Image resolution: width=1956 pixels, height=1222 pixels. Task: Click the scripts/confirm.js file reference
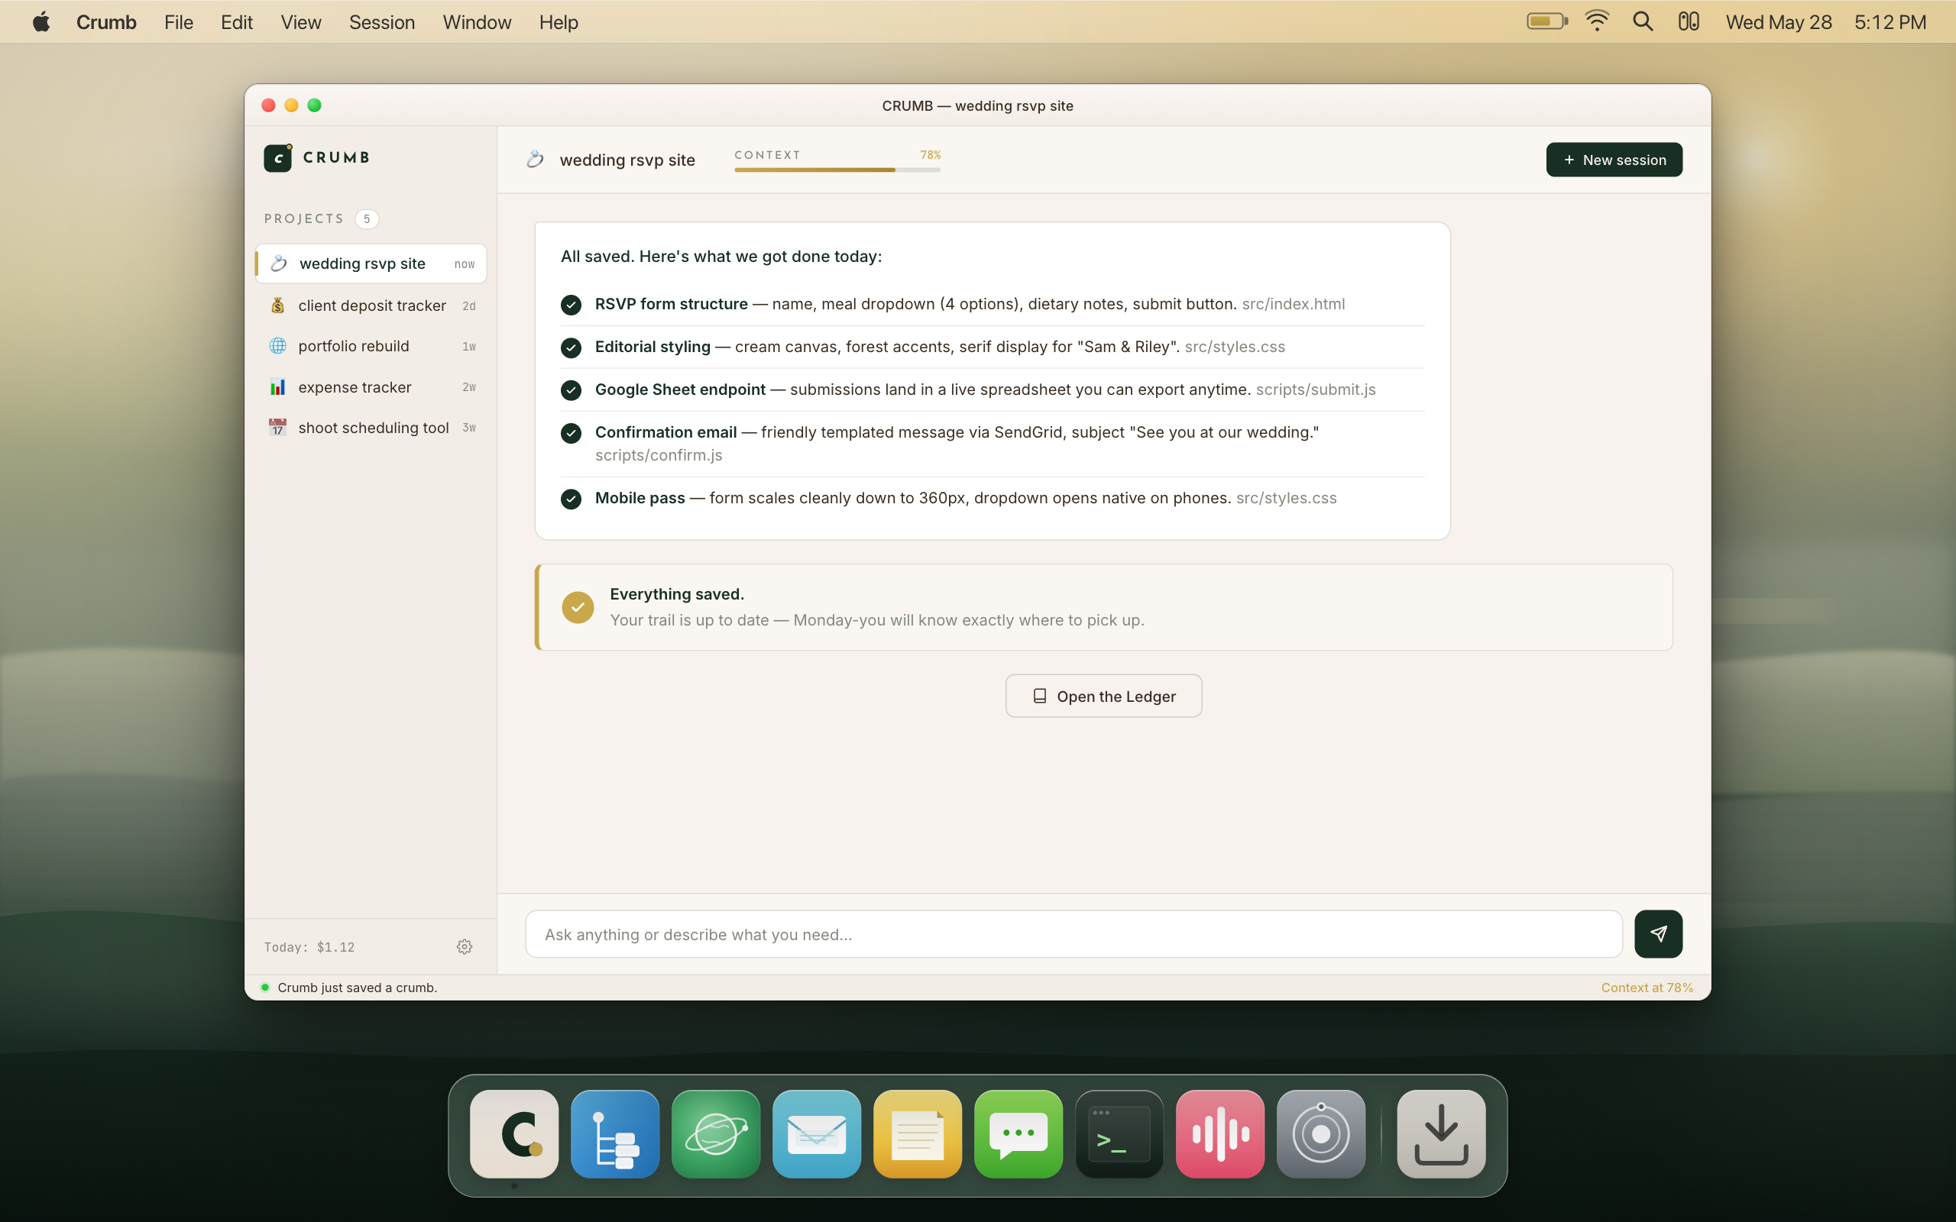pyautogui.click(x=659, y=455)
